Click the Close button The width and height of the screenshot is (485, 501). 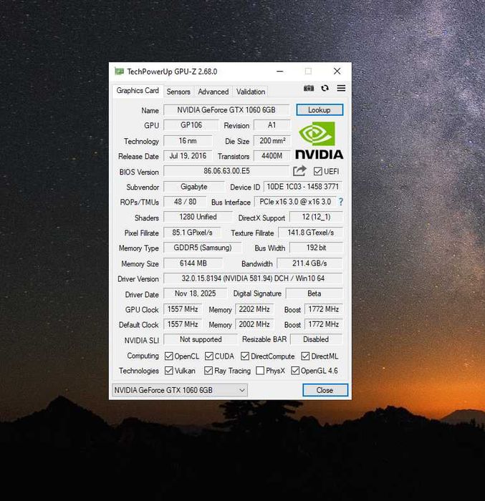click(x=325, y=390)
